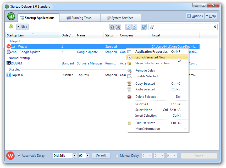Screen dimensions: 226x168
Task: Click the Apply button
Action: [199, 155]
